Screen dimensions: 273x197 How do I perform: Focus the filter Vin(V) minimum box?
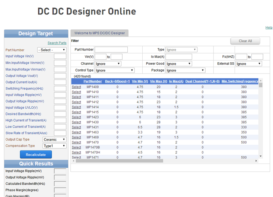tap(101, 57)
